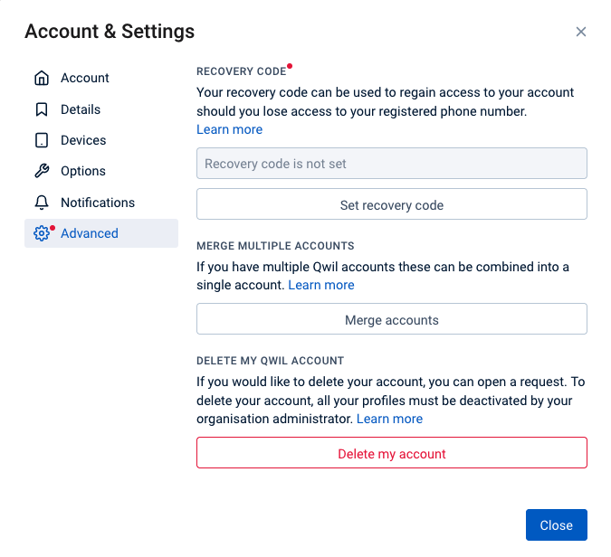Close dialog with the X icon
The width and height of the screenshot is (611, 557).
pos(580,32)
